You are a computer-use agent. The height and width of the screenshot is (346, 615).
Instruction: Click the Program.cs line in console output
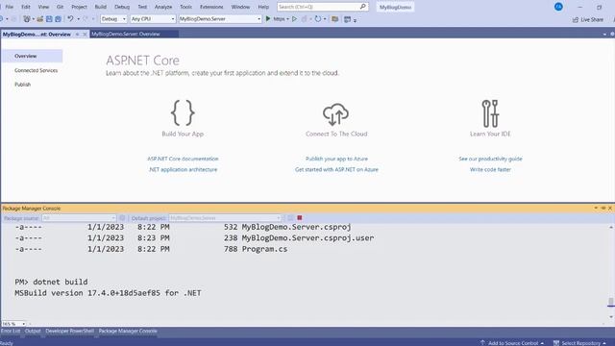[151, 249]
